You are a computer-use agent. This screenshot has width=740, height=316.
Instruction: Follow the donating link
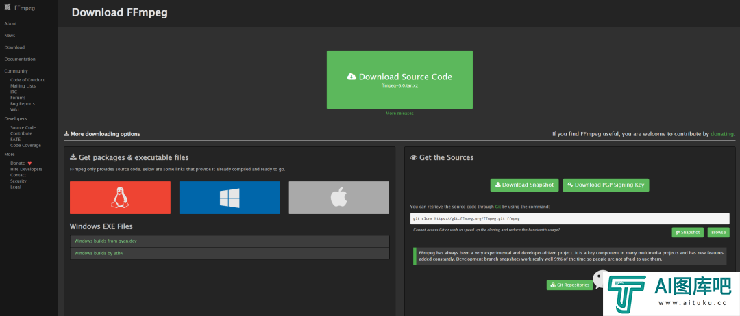pos(722,134)
